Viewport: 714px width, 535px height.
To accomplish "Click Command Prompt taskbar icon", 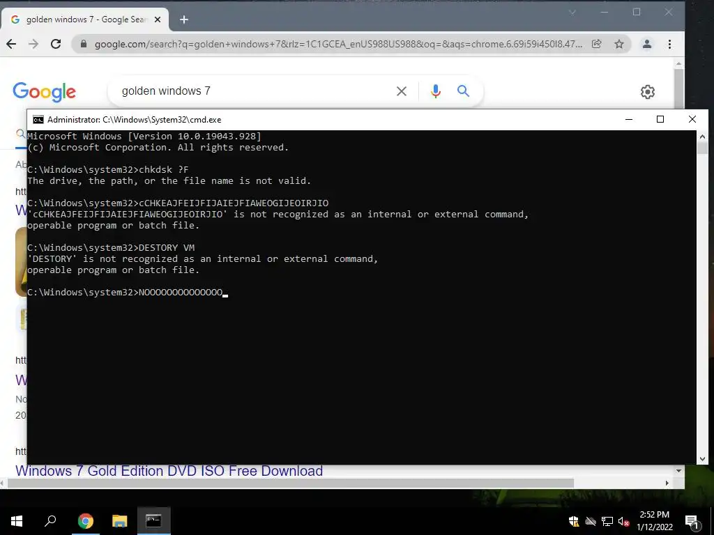I will point(153,521).
